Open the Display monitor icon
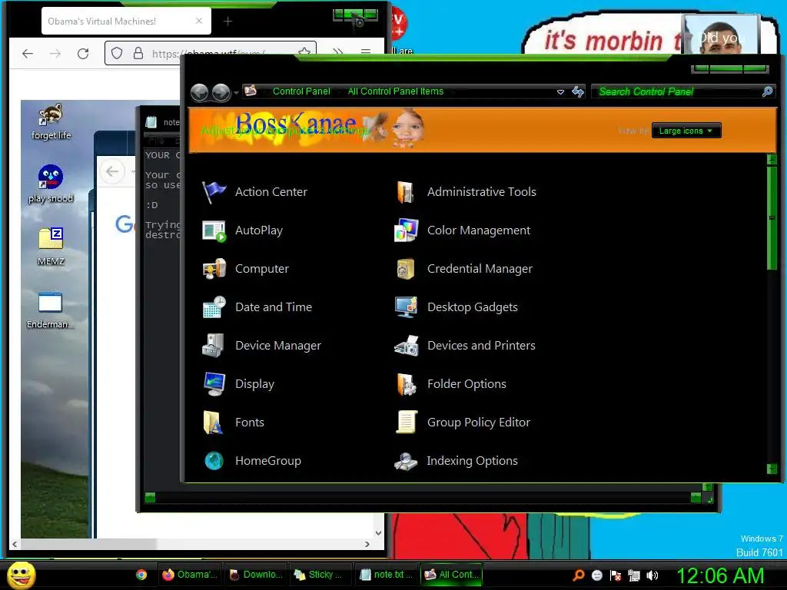The width and height of the screenshot is (787, 590). (214, 384)
